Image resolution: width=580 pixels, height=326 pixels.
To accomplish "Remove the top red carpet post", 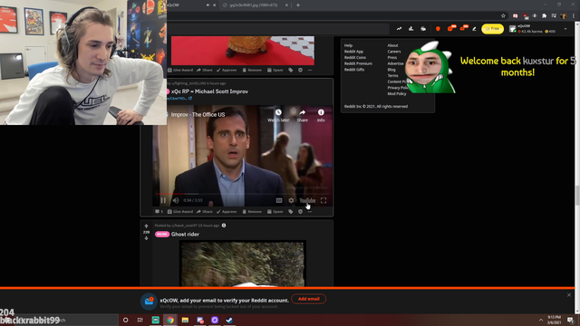I will [252, 70].
